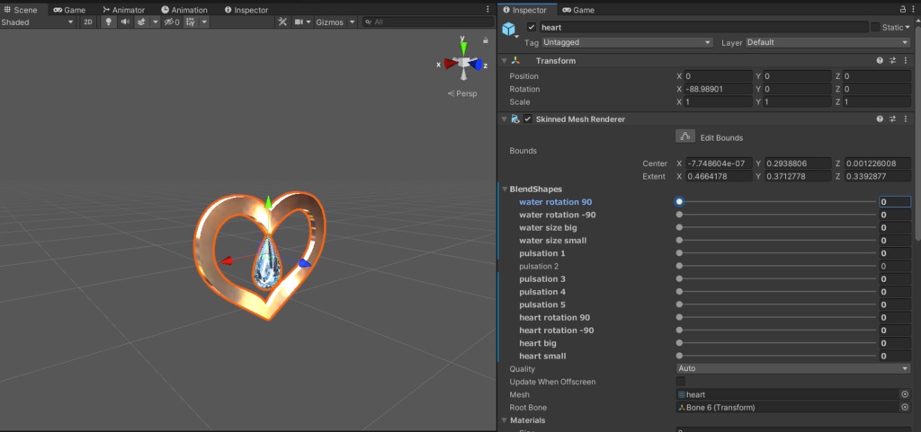
Task: Switch to Game tab in right panel
Action: [578, 10]
